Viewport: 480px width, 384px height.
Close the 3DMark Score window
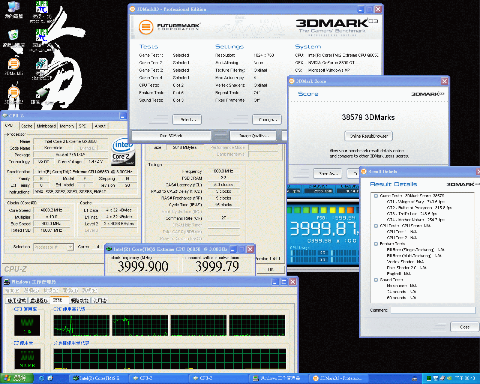(x=444, y=81)
